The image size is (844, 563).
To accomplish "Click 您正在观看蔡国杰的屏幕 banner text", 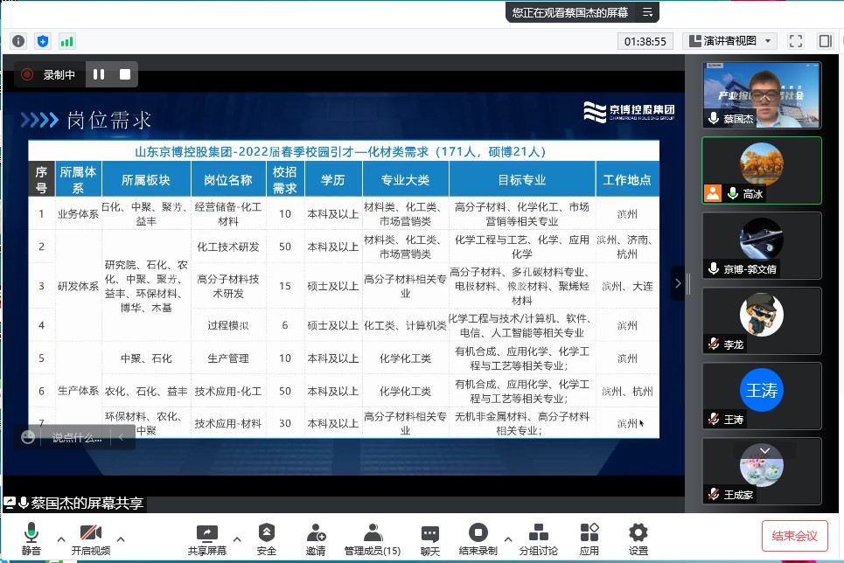I will click(570, 12).
